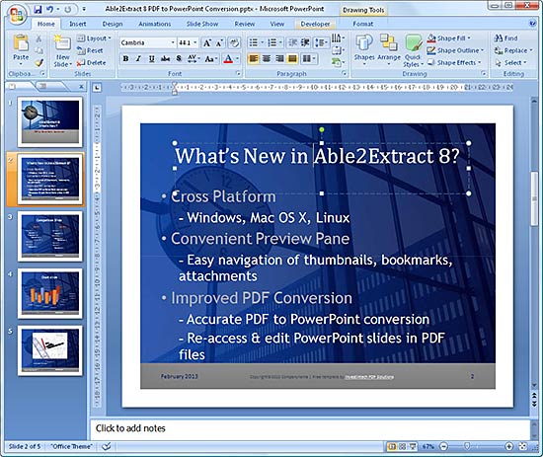Open Quick Styles gallery
543x457 pixels.
click(x=413, y=50)
